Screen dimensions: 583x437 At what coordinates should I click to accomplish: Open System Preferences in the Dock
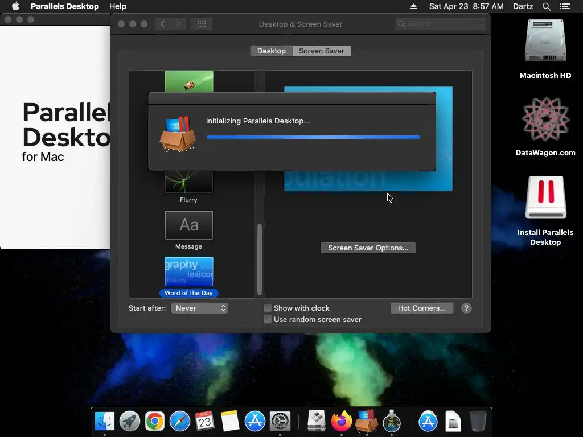pos(280,422)
